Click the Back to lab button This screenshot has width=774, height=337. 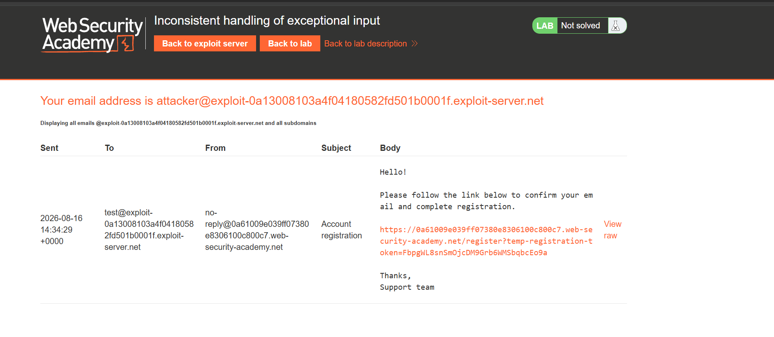290,44
